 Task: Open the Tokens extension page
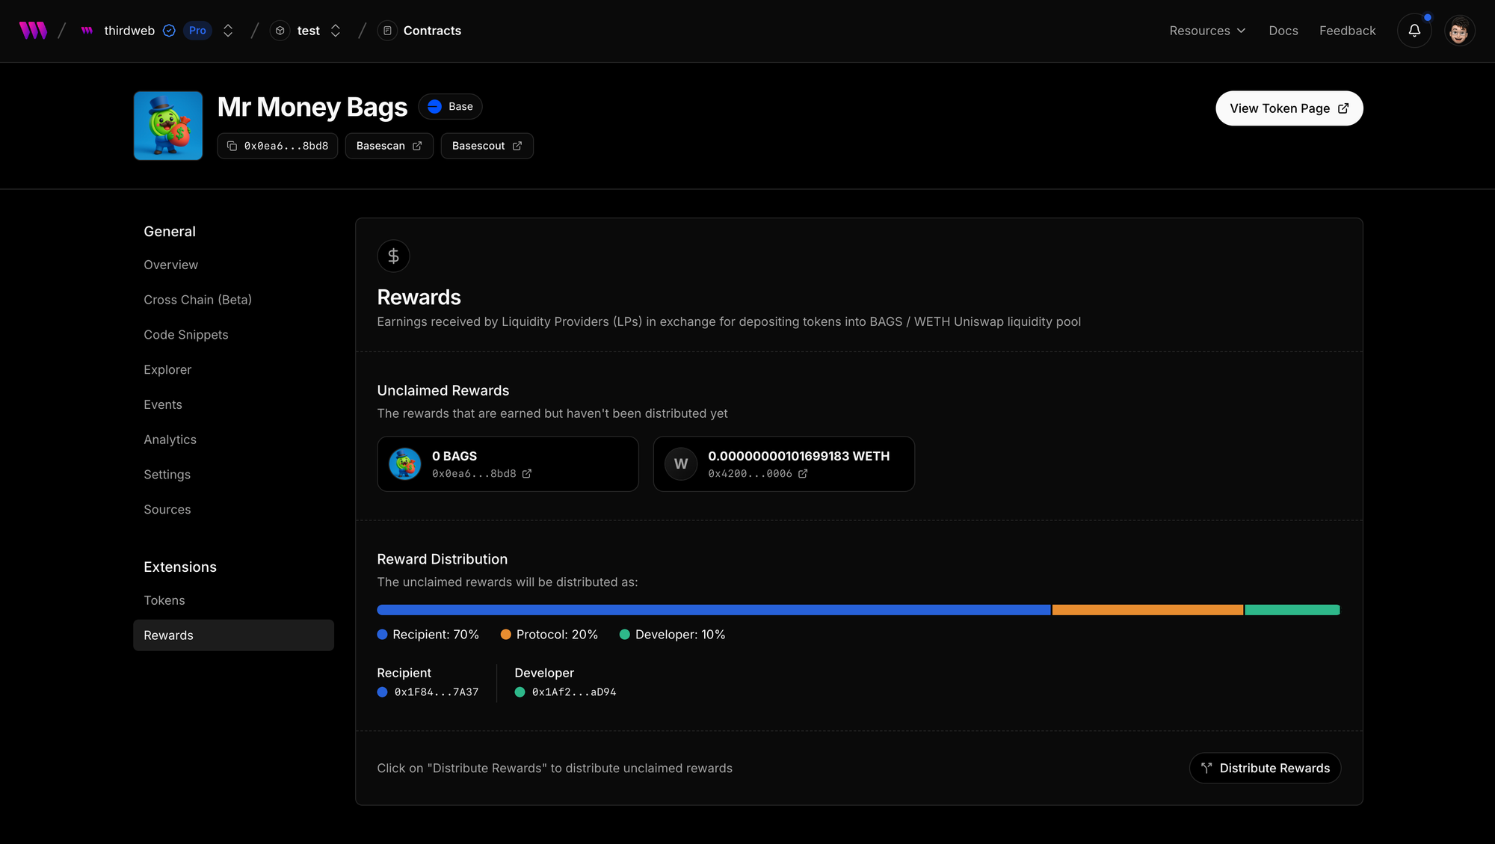point(164,600)
